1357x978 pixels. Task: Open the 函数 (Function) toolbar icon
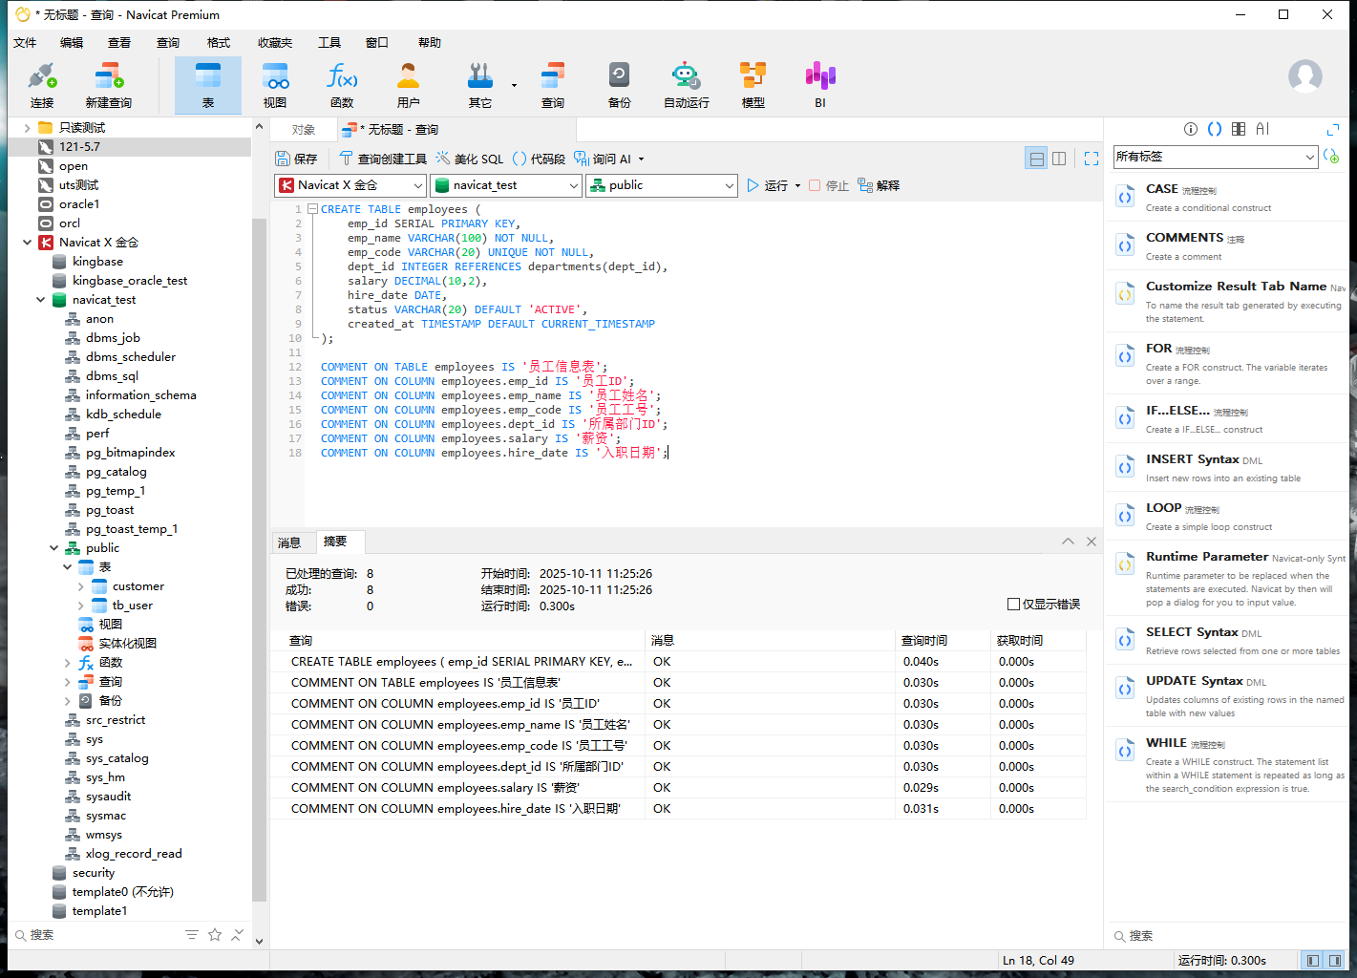coord(342,85)
